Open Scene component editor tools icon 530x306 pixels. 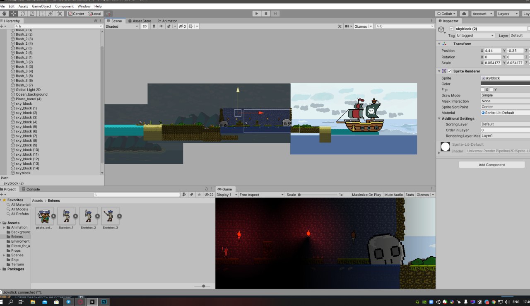click(340, 26)
